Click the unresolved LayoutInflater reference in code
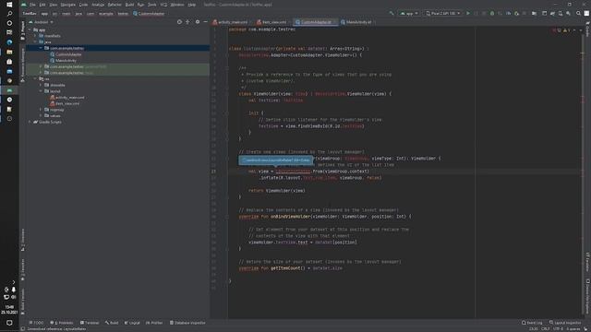 [293, 172]
